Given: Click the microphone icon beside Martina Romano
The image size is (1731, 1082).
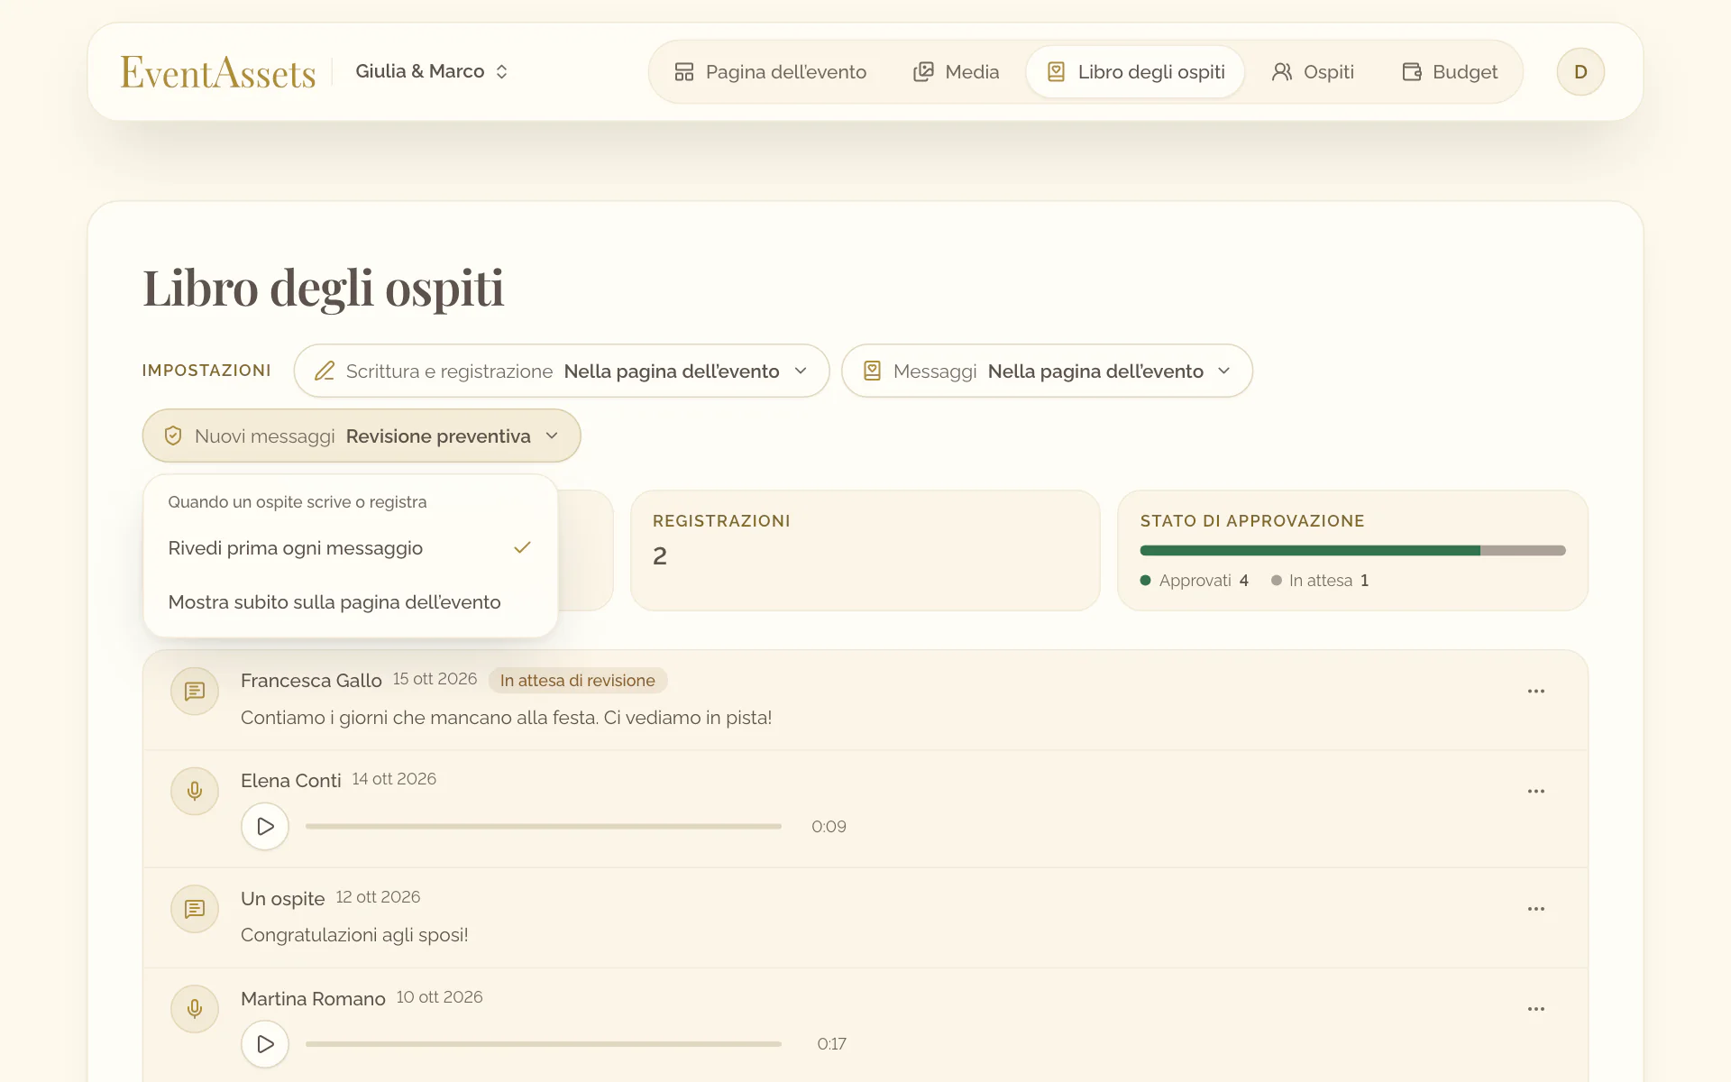Looking at the screenshot, I should click(x=195, y=1009).
